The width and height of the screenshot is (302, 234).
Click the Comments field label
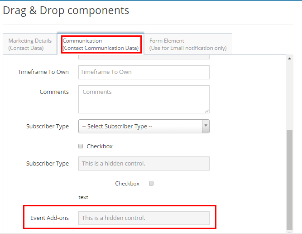(54, 92)
